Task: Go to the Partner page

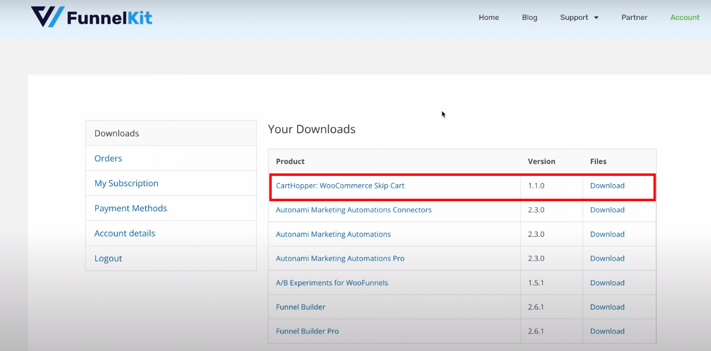Action: (634, 17)
